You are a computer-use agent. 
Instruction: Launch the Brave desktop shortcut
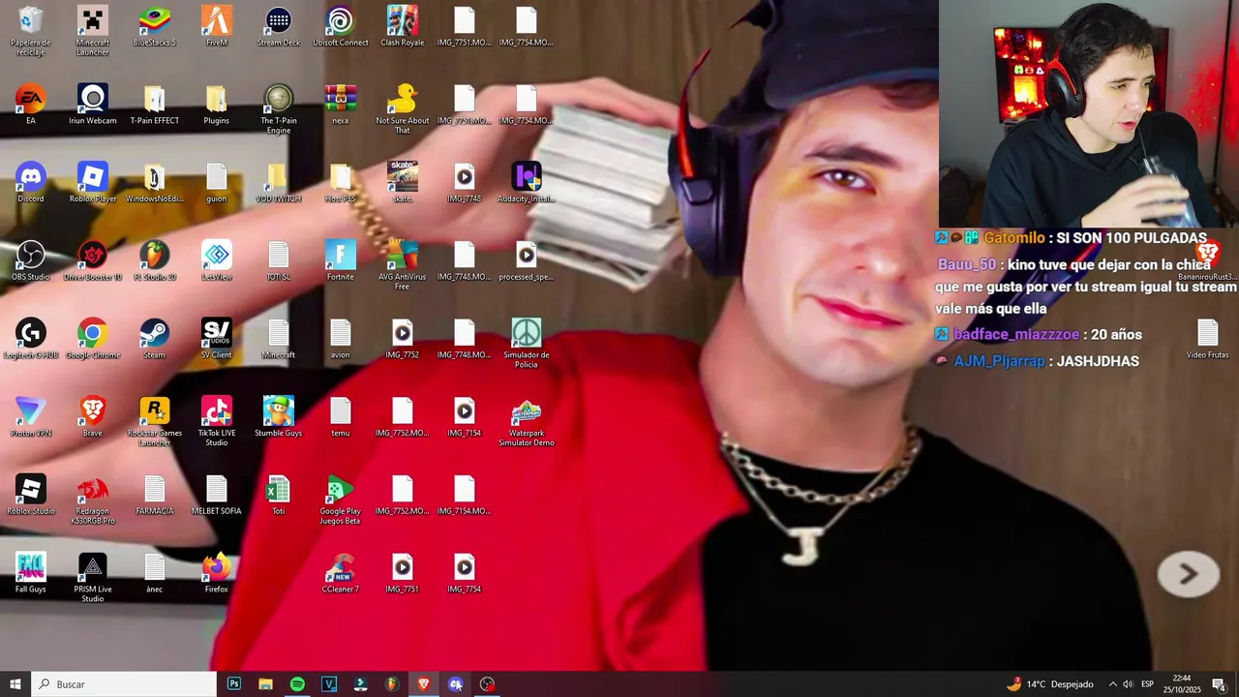click(93, 417)
